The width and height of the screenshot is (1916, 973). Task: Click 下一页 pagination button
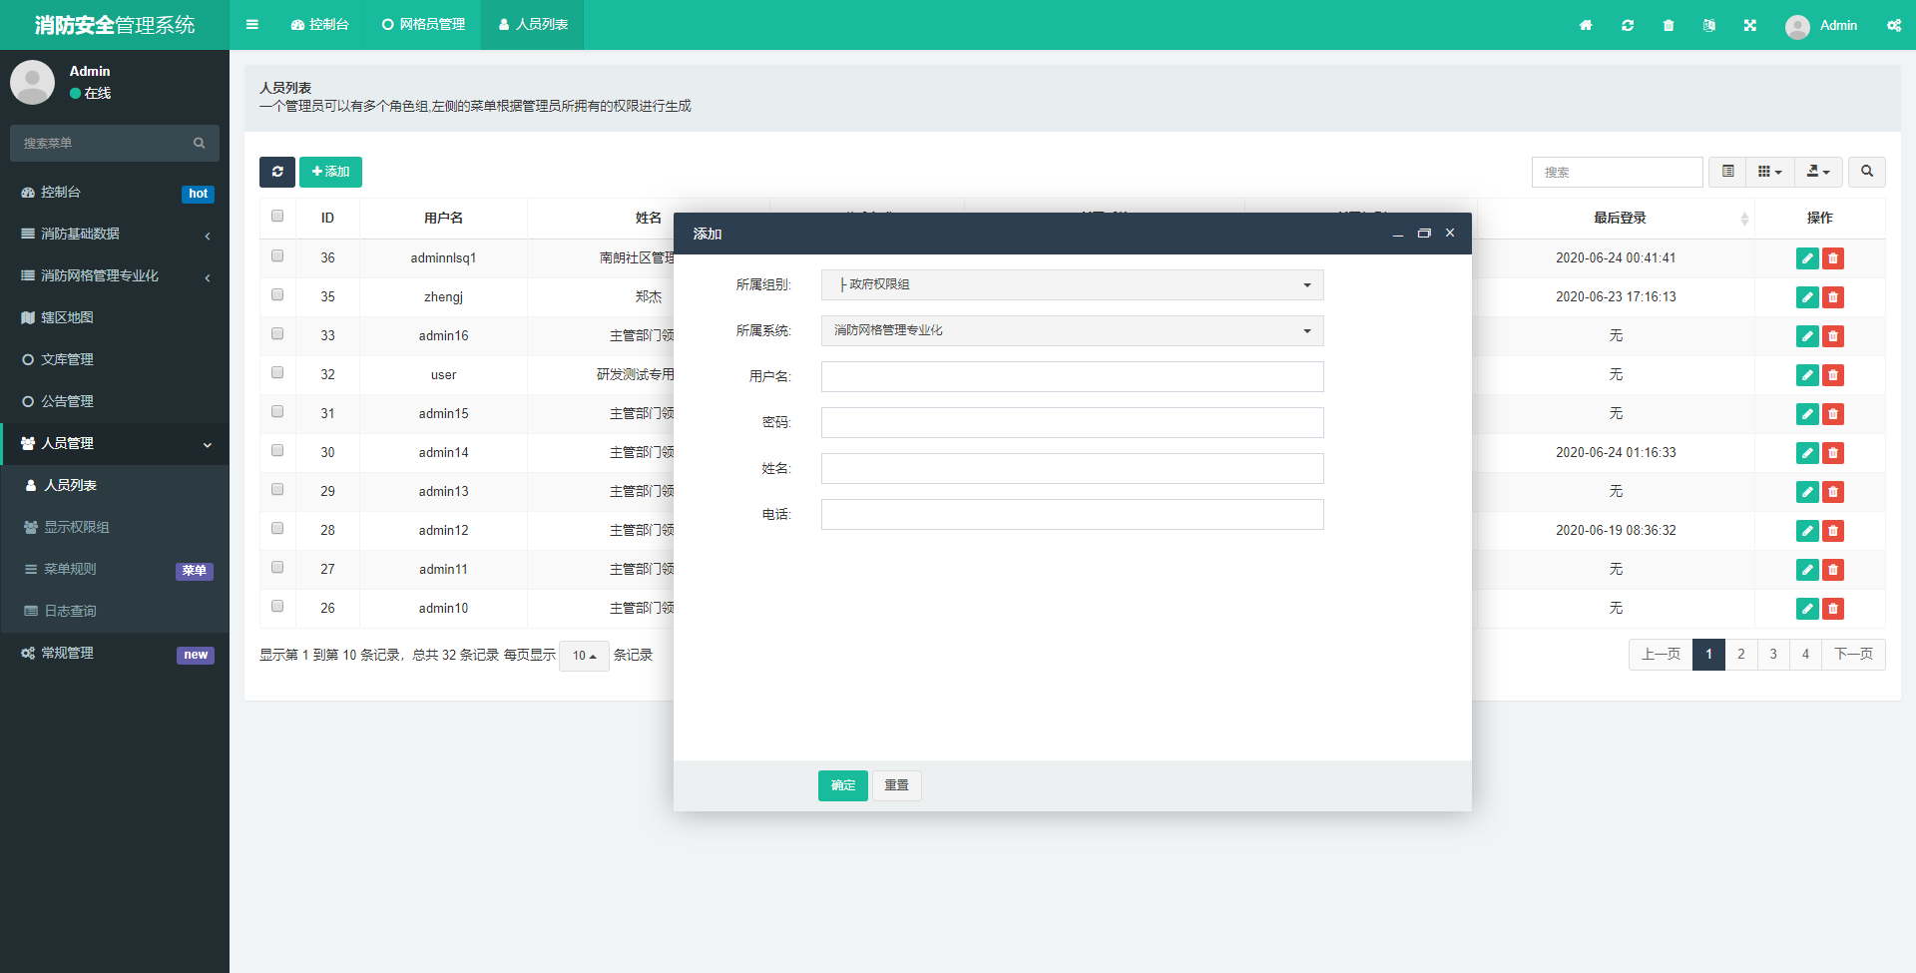(1853, 655)
